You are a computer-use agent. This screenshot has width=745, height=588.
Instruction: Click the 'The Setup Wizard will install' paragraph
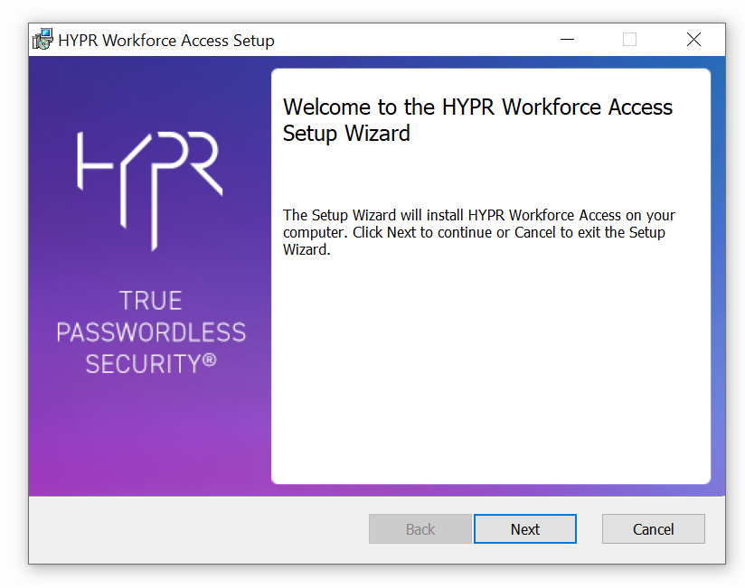click(x=479, y=232)
